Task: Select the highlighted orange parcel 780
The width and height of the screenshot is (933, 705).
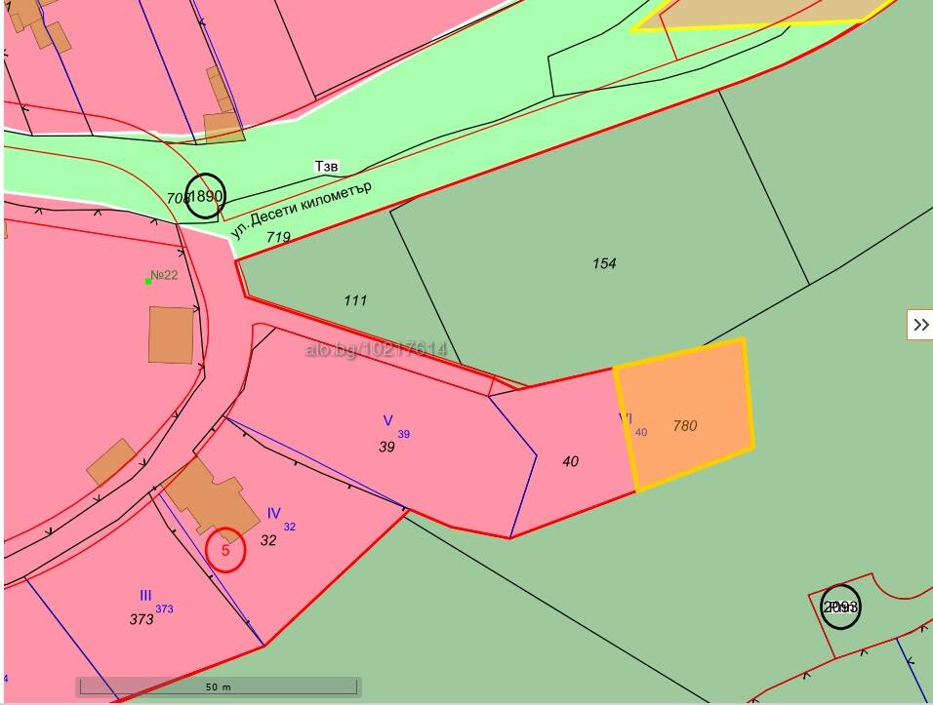Action: click(x=684, y=415)
